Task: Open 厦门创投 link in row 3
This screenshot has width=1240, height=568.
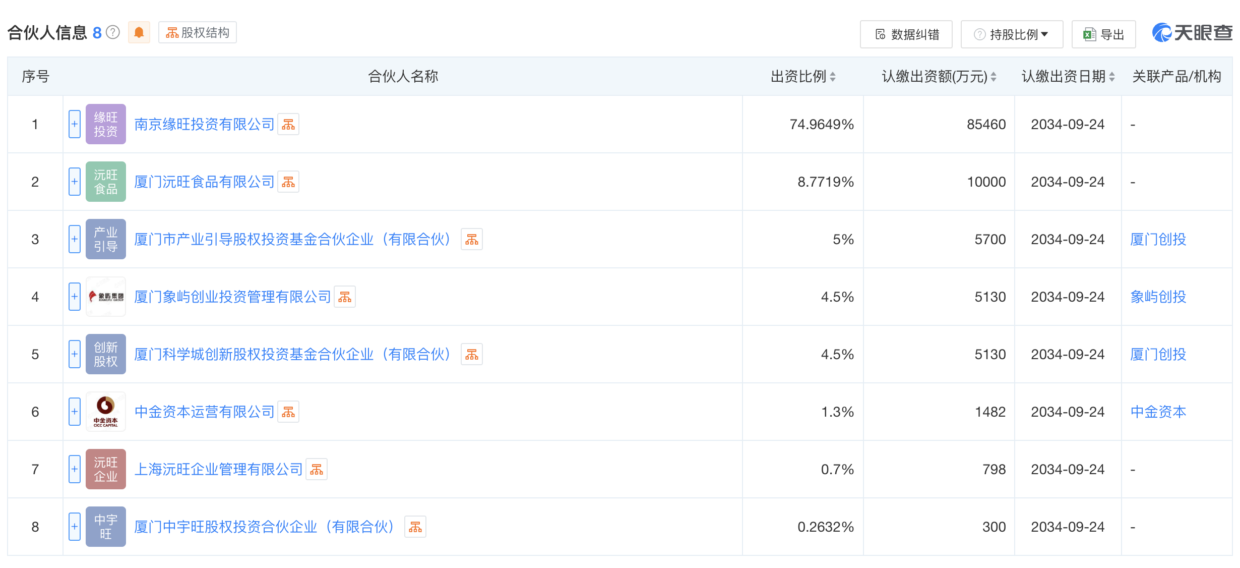Action: (x=1158, y=239)
